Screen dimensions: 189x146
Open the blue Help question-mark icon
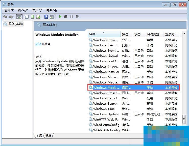tap(46, 17)
